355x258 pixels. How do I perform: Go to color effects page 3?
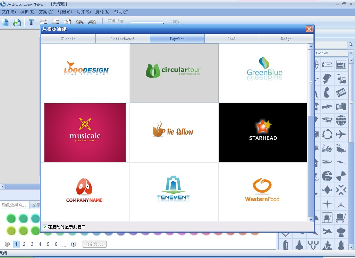tap(32, 244)
